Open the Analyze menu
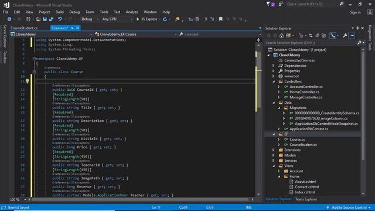This screenshot has height=211, width=375. 132,12
